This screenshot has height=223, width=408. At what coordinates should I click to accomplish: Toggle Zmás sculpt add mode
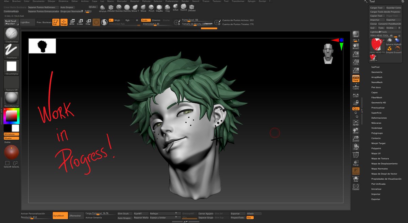pyautogui.click(x=146, y=20)
